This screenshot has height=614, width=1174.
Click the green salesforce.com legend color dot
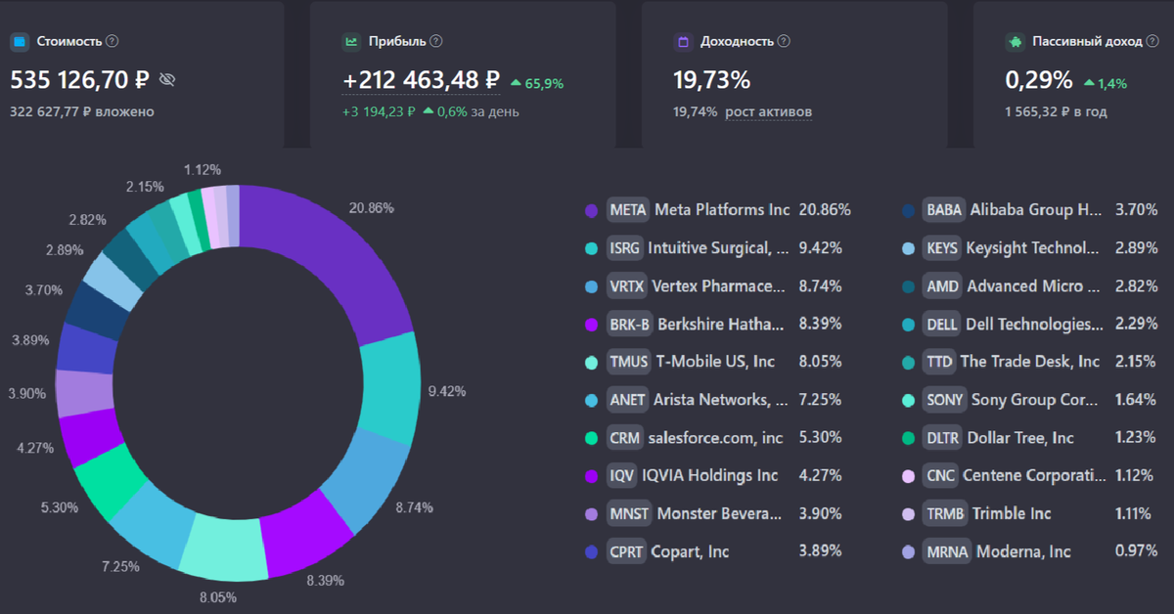(x=591, y=438)
